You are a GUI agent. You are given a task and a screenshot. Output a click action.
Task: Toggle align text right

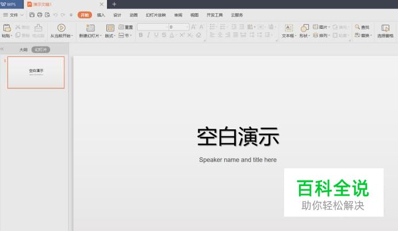(228, 35)
